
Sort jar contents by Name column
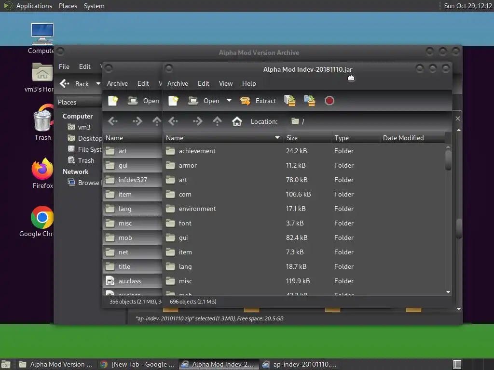tap(223, 138)
